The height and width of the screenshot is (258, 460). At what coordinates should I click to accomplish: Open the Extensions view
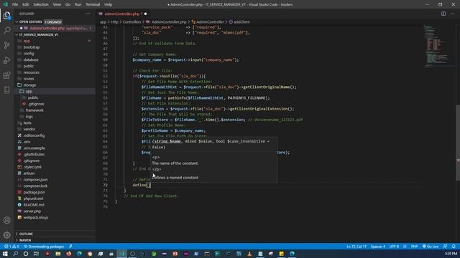[x=6, y=75]
